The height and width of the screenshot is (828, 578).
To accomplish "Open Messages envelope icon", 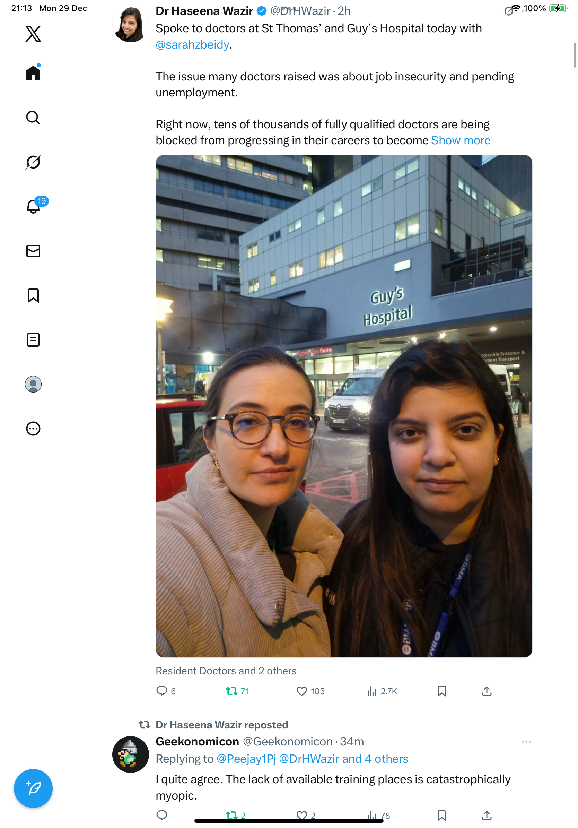I will (x=33, y=251).
